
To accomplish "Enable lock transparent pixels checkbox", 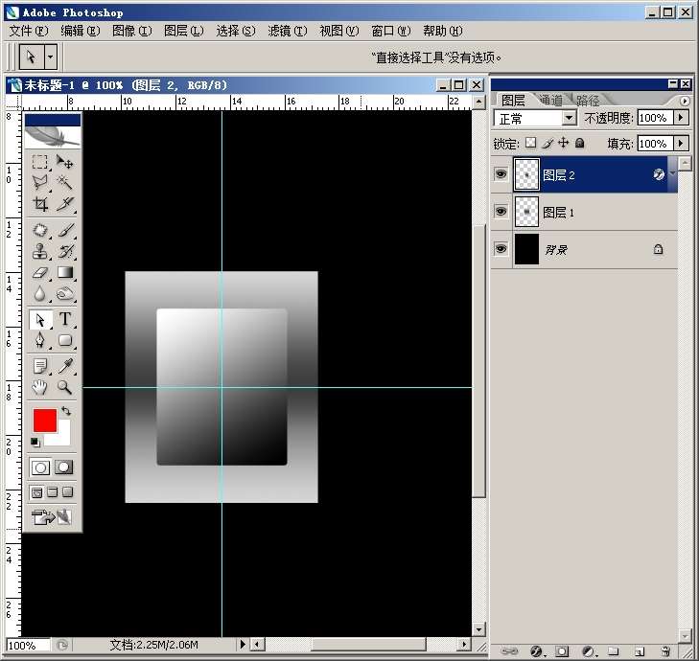I will click(530, 144).
